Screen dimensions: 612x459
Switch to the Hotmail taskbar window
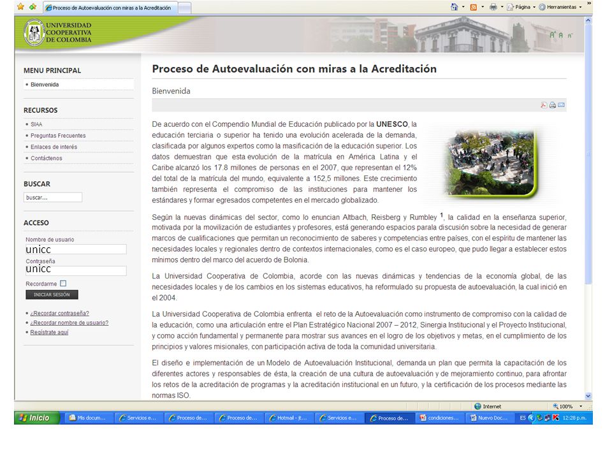click(x=289, y=418)
